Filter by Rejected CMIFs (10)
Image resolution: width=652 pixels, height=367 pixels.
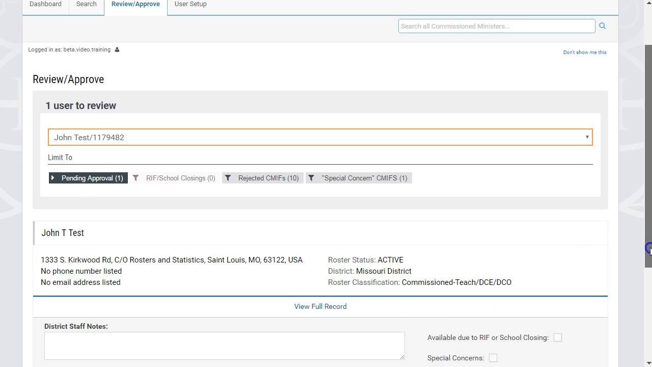pos(263,178)
